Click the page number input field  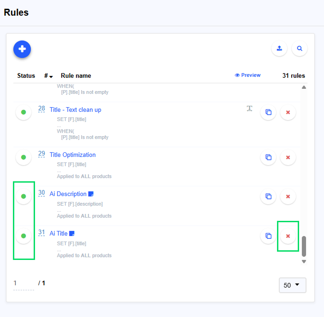[23, 283]
